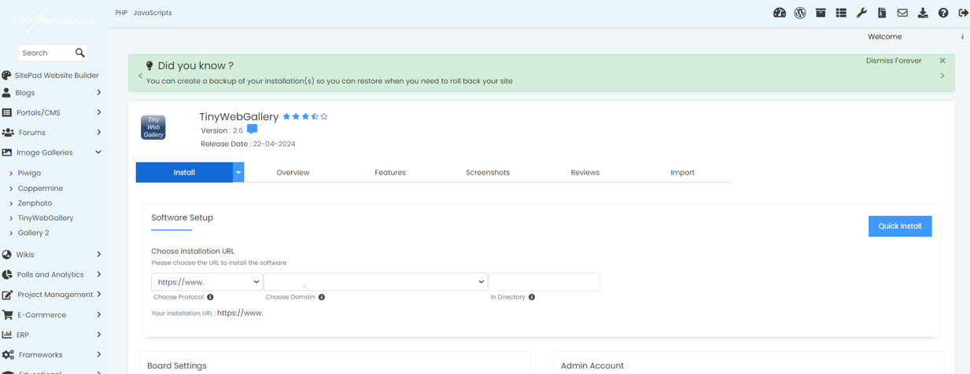Open the wrench settings icon

[861, 13]
